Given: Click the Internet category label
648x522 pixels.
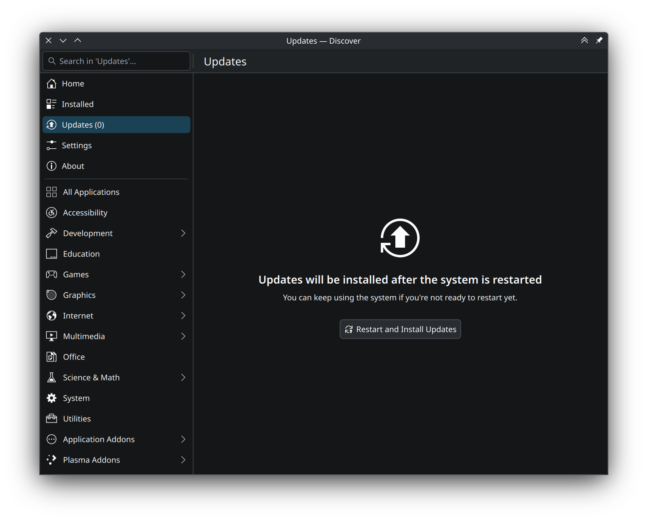Looking at the screenshot, I should click(78, 316).
